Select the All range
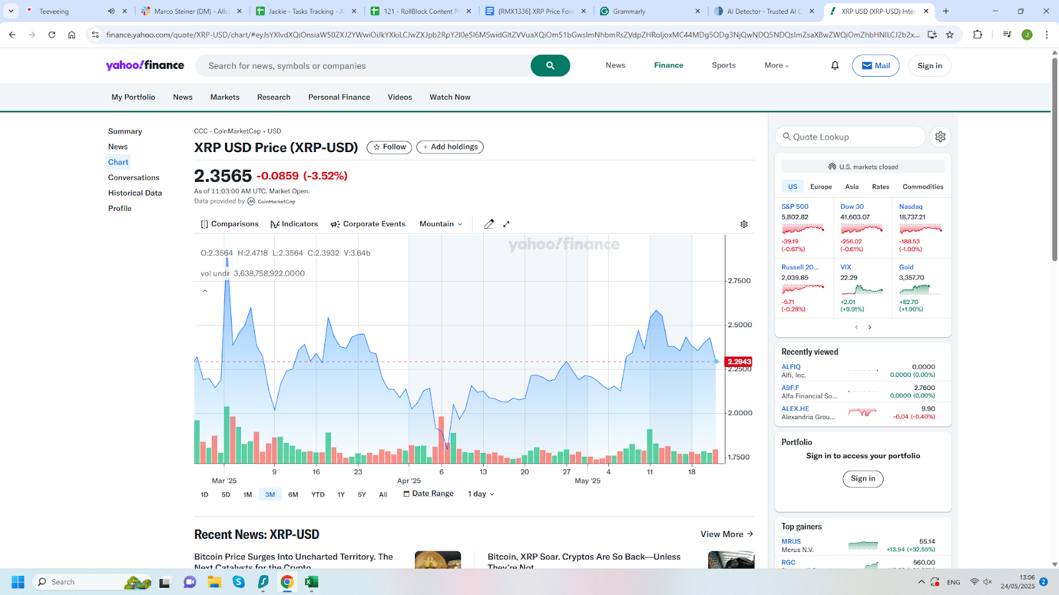The image size is (1059, 595). pyautogui.click(x=383, y=495)
